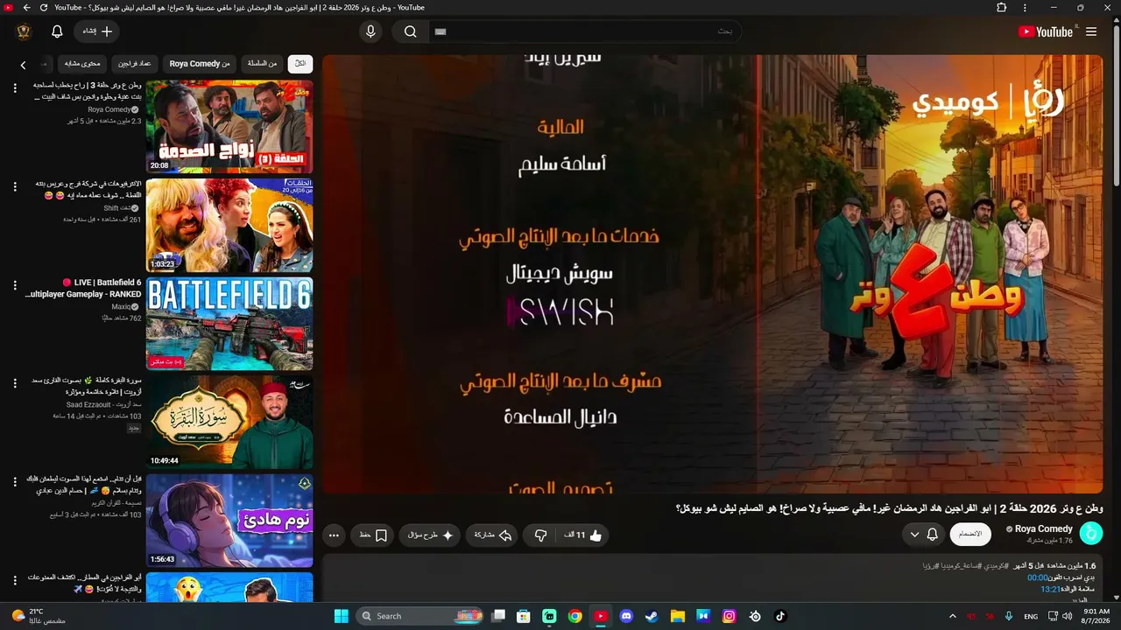Viewport: 1121px width, 630px height.
Task: Open the YouTube guide hamburger menu
Action: [1091, 31]
